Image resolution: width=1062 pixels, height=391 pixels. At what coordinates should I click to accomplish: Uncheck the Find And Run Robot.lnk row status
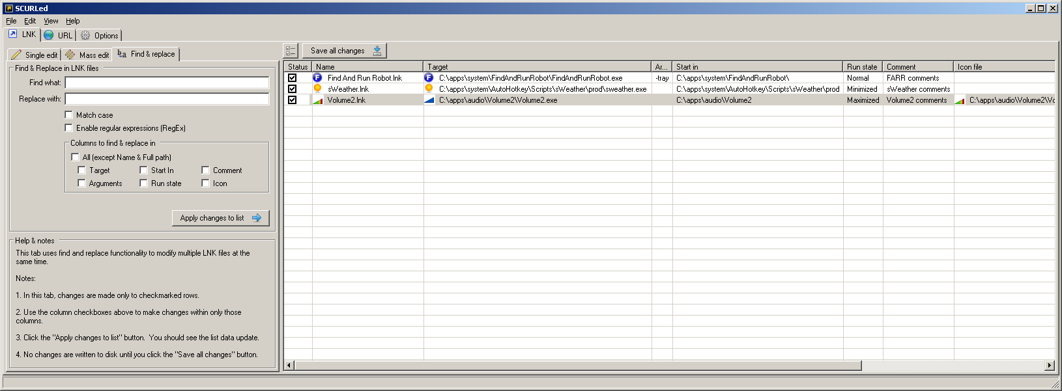(x=292, y=77)
